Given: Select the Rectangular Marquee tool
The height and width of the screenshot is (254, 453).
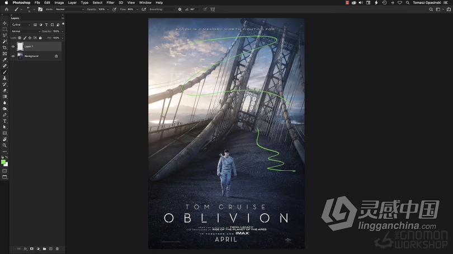Looking at the screenshot, I should point(4,29).
